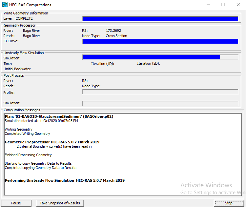The height and width of the screenshot is (207, 246).
Task: Click the Post Process Simulation progress bar
Action: click(160, 103)
